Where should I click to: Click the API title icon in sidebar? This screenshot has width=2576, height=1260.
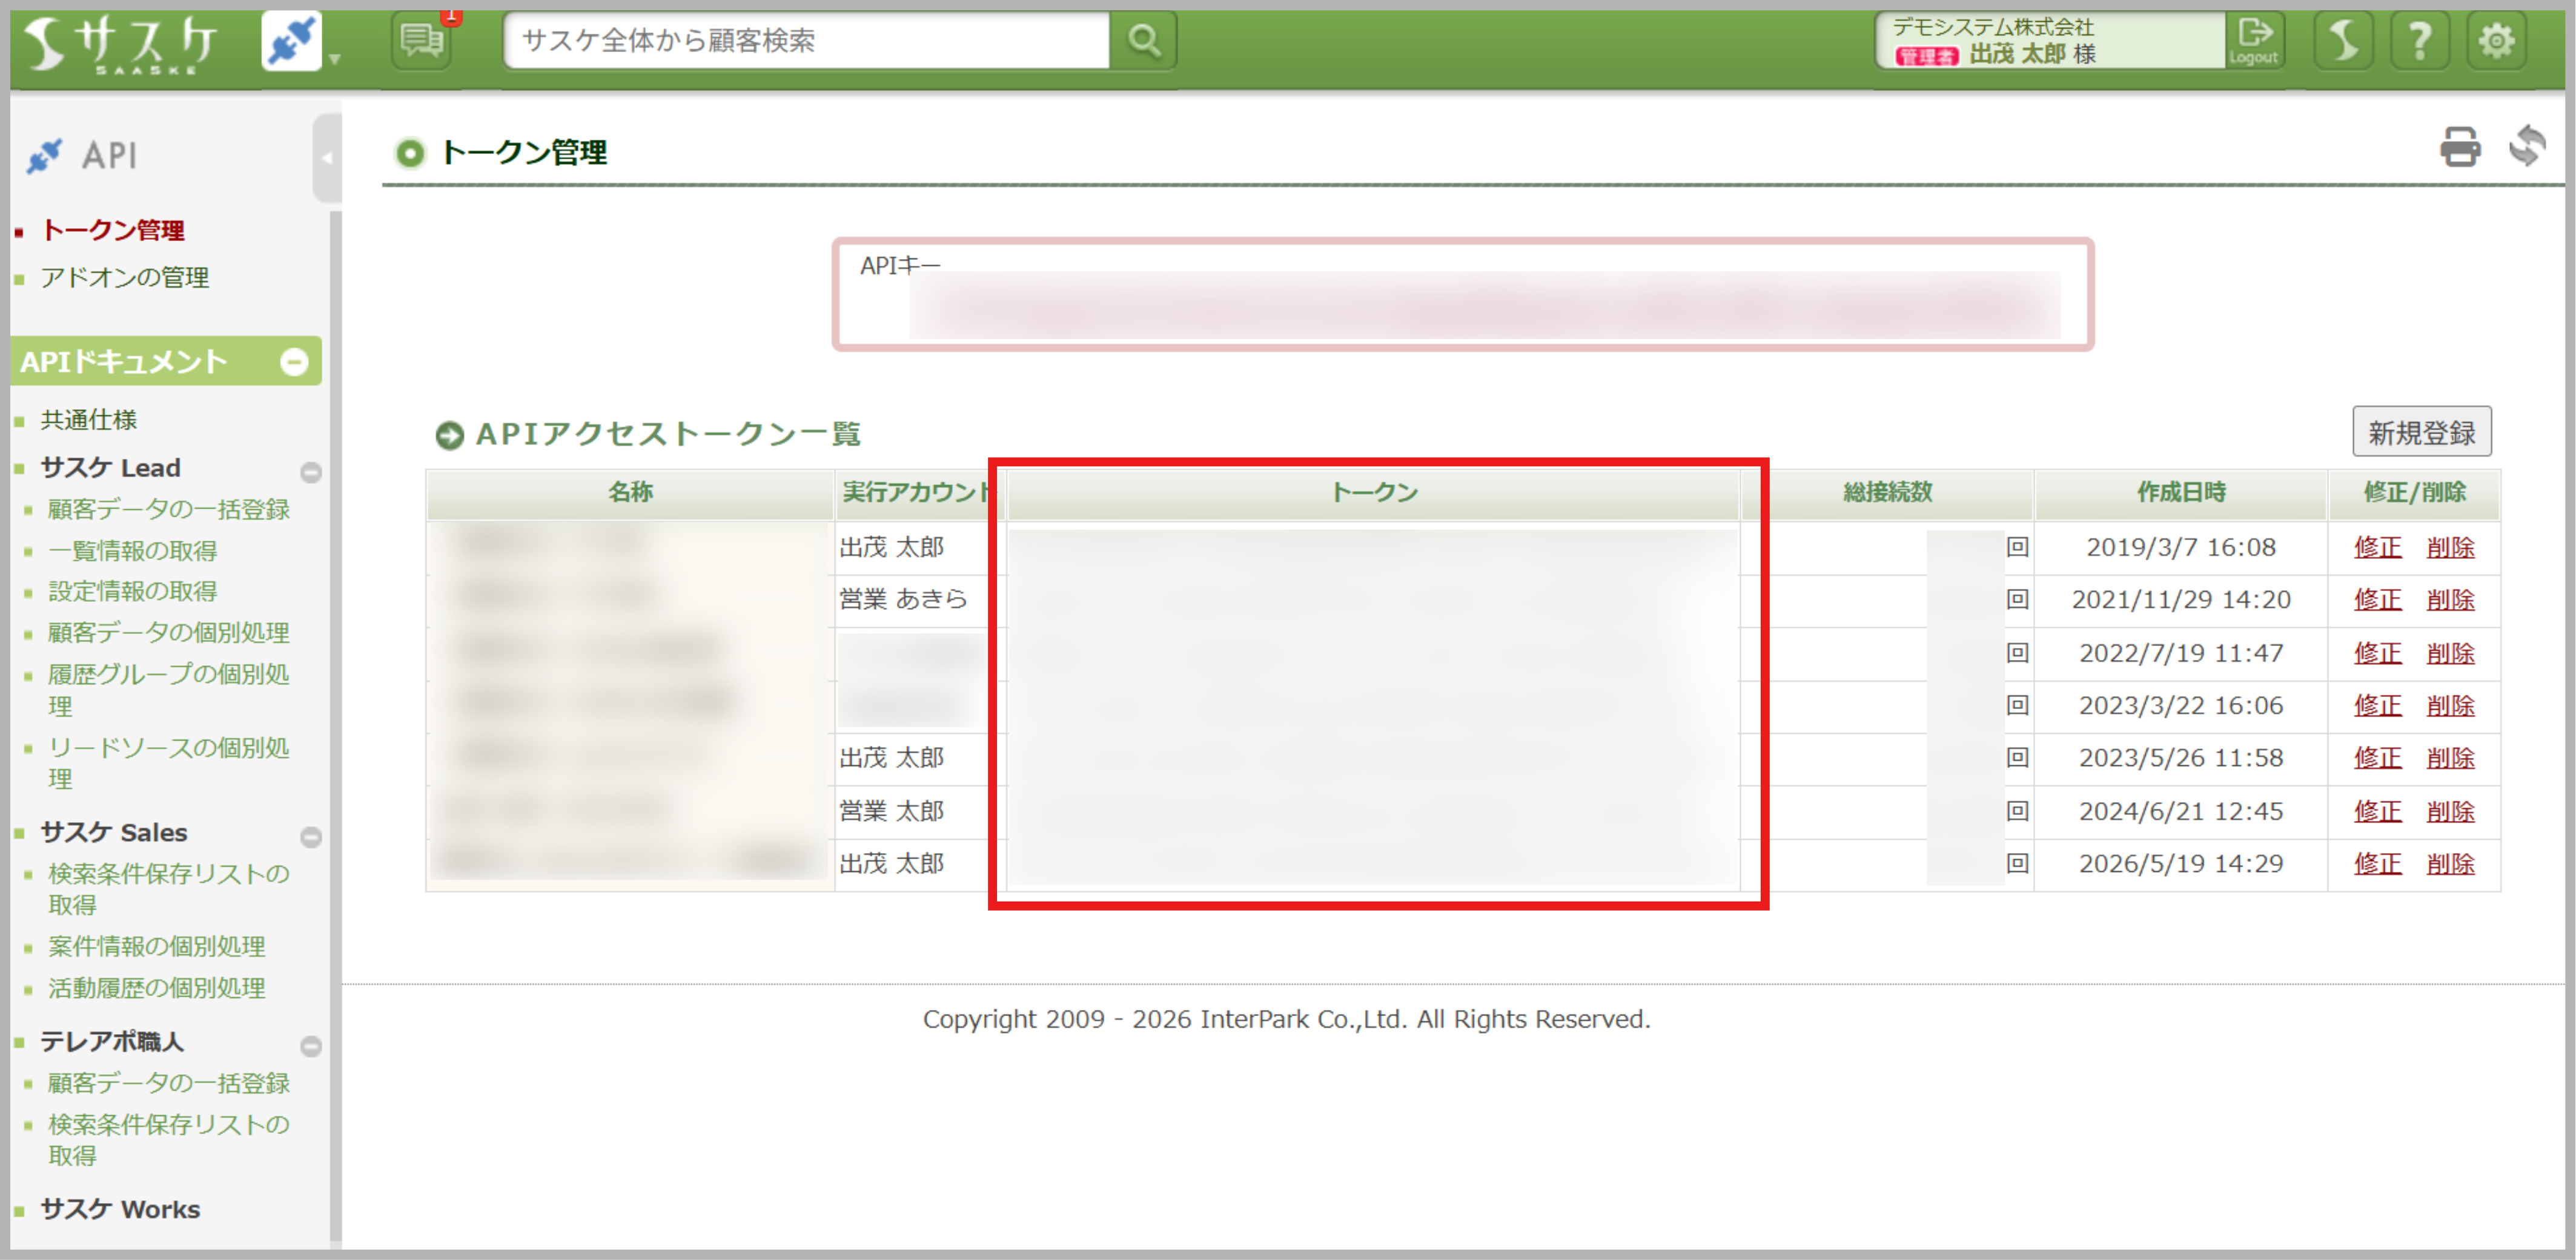[x=45, y=156]
